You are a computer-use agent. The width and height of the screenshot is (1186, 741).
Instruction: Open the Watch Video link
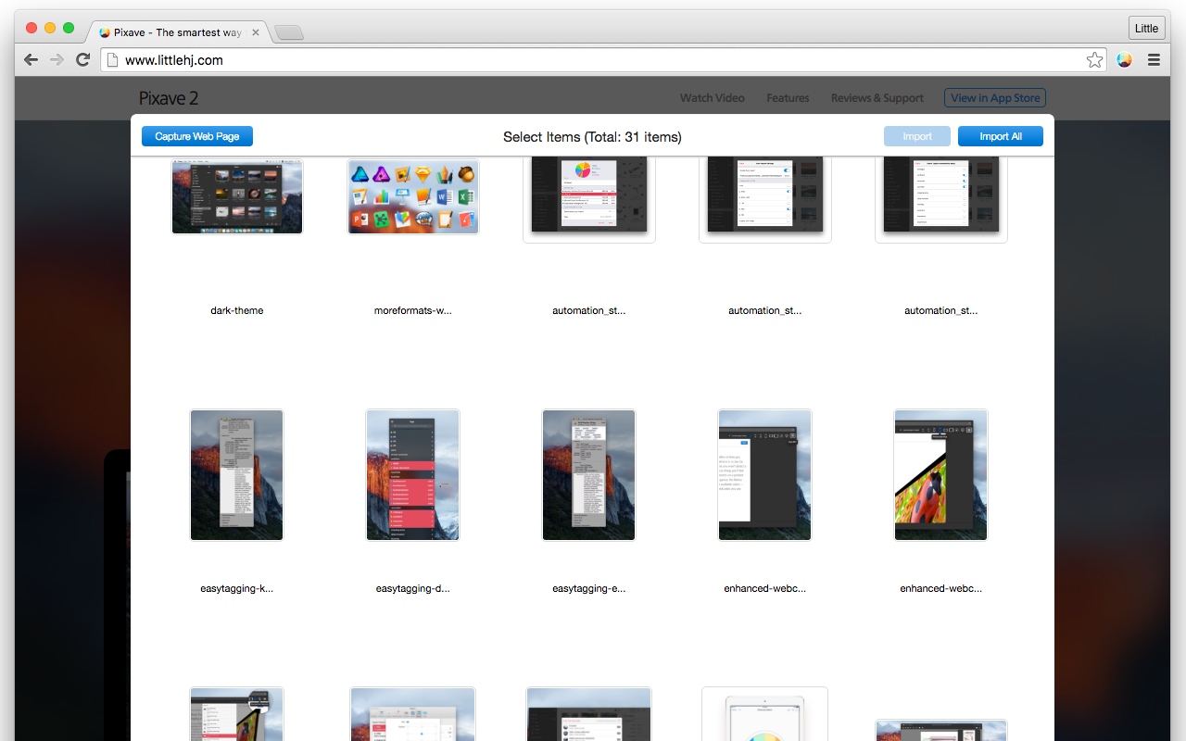pyautogui.click(x=713, y=98)
